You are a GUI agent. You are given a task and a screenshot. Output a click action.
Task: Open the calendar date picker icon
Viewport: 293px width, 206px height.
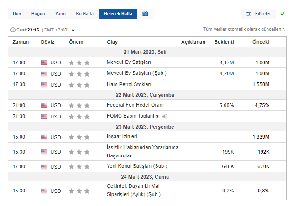pyautogui.click(x=145, y=14)
